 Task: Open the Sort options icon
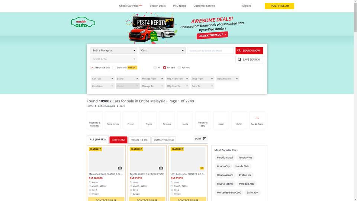(x=204, y=138)
